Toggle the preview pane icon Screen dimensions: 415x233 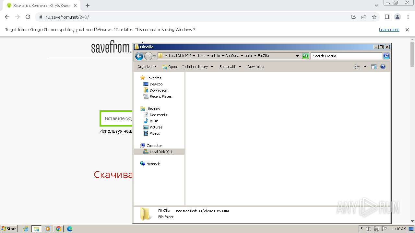(x=373, y=67)
